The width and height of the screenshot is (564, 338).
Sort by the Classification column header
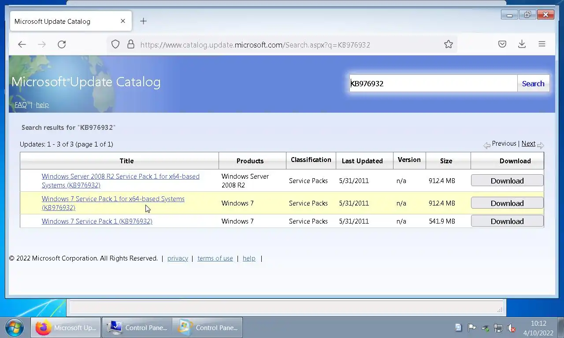(x=311, y=160)
